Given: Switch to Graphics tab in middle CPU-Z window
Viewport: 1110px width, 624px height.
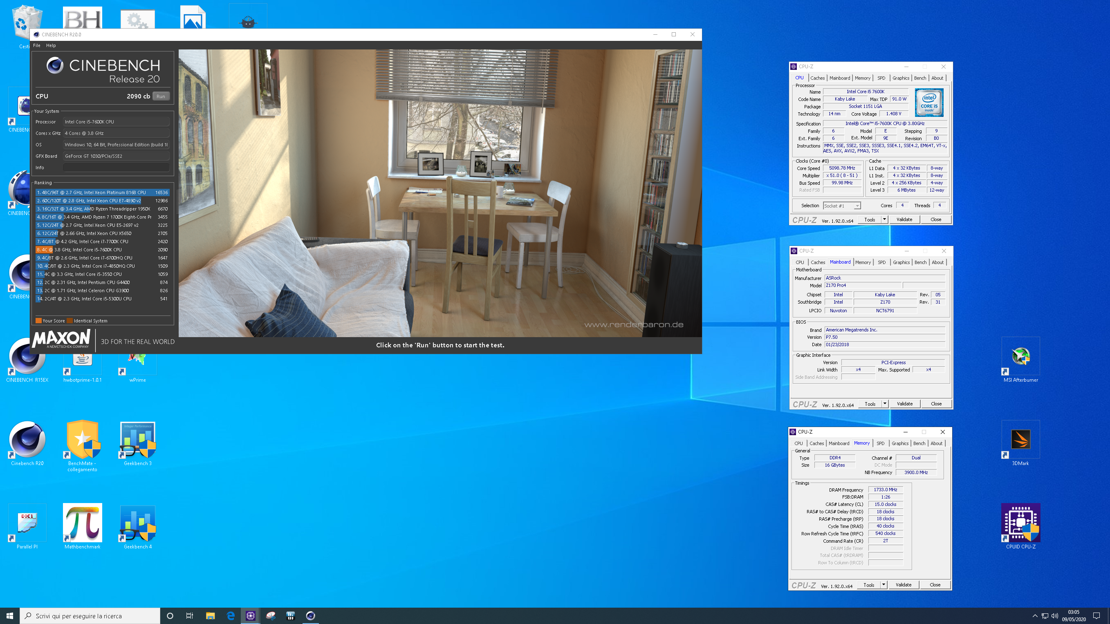Looking at the screenshot, I should pyautogui.click(x=901, y=262).
